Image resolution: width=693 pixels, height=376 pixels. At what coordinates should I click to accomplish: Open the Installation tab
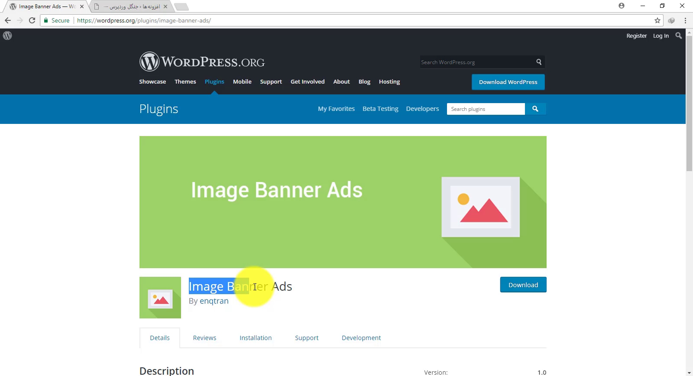[x=256, y=338]
